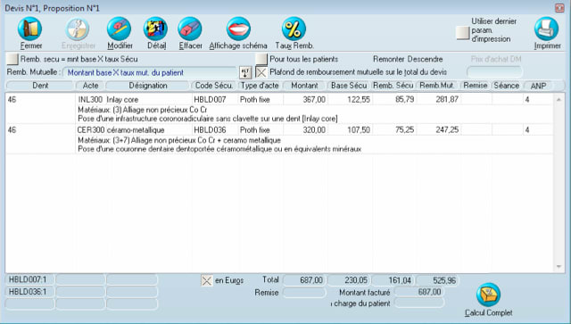Open the Détail view icon
The width and height of the screenshot is (571, 324).
point(155,29)
